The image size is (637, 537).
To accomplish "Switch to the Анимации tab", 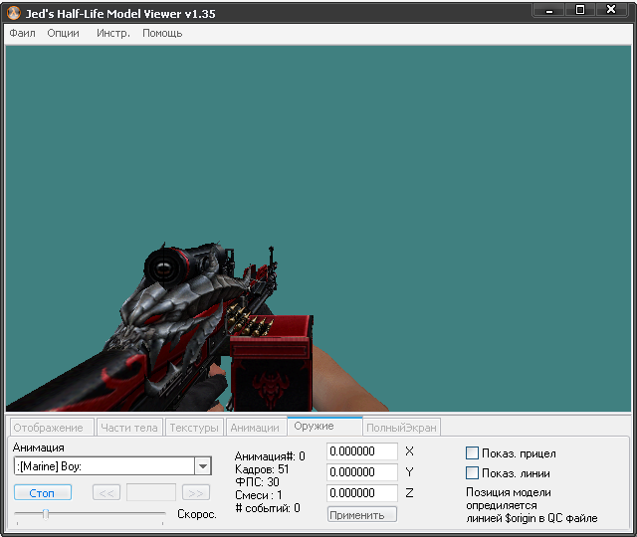I will [255, 428].
